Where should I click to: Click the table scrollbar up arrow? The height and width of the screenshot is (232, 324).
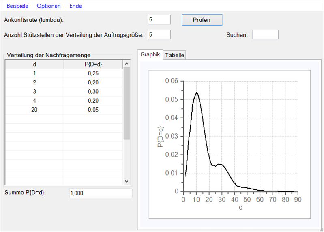(126, 64)
